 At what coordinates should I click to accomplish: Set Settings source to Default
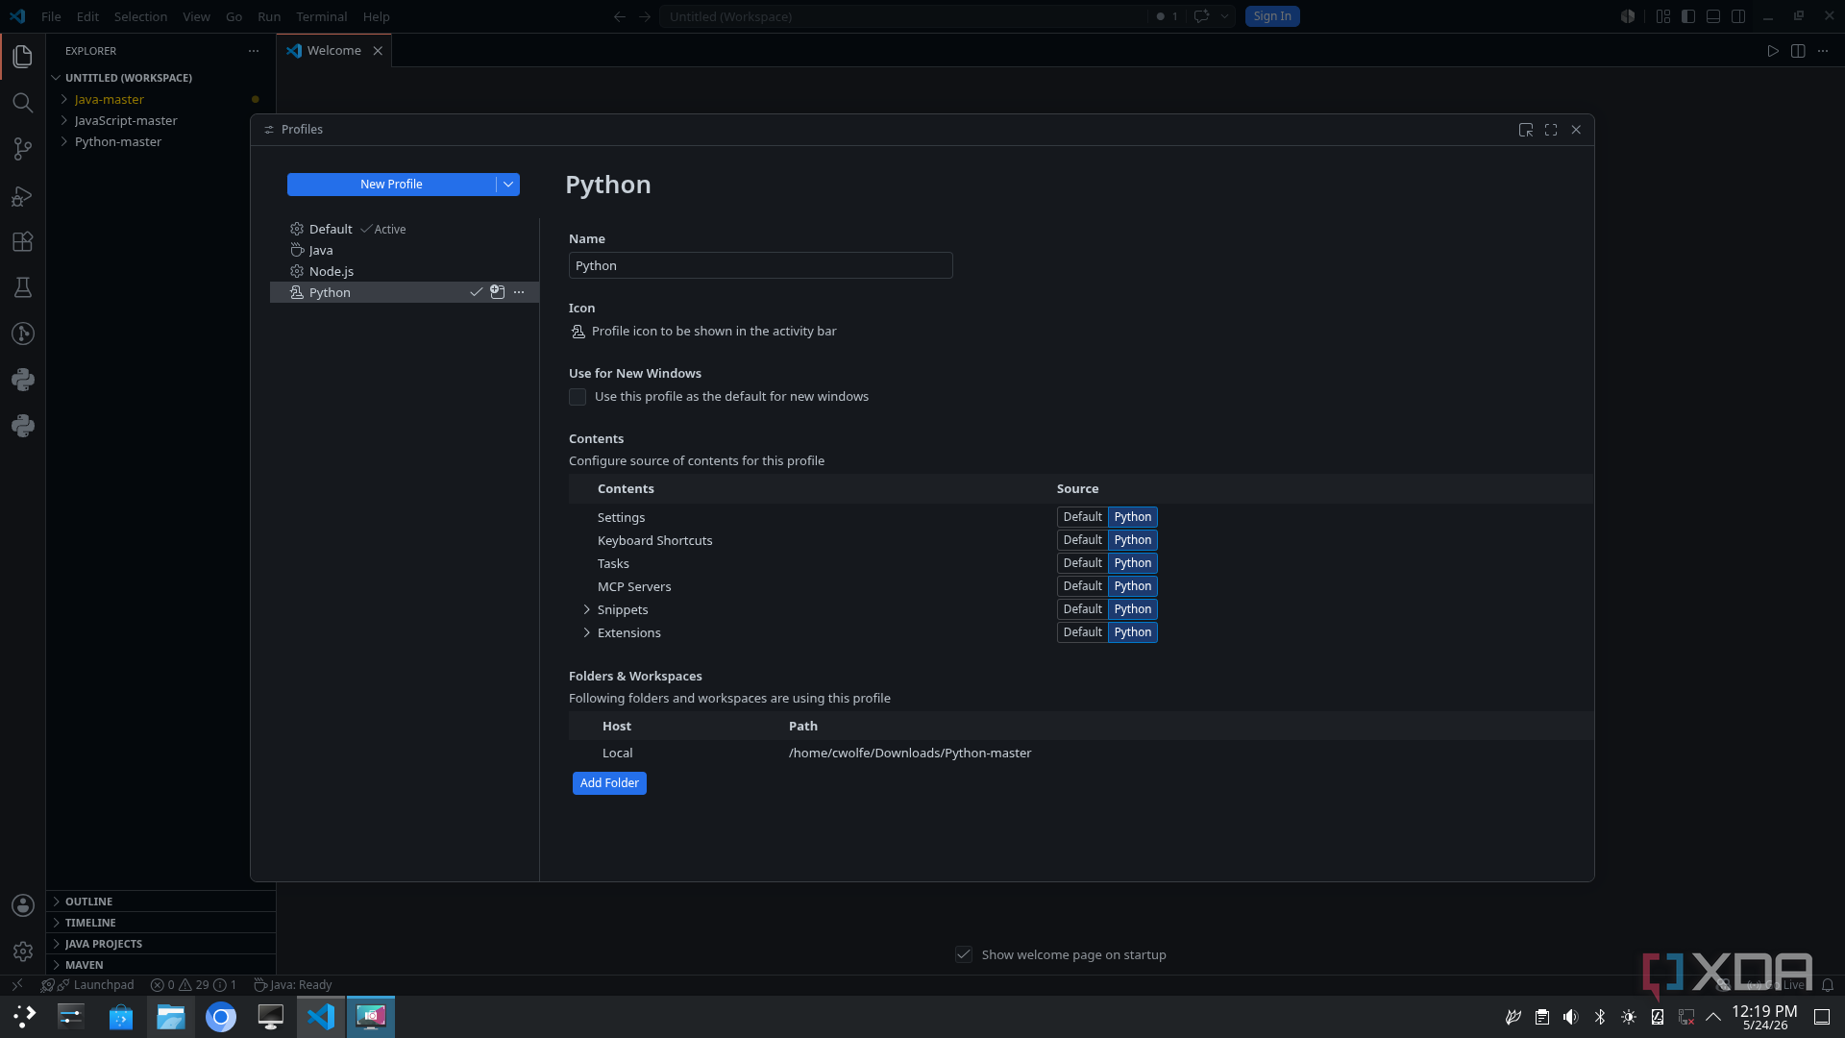[x=1082, y=517]
